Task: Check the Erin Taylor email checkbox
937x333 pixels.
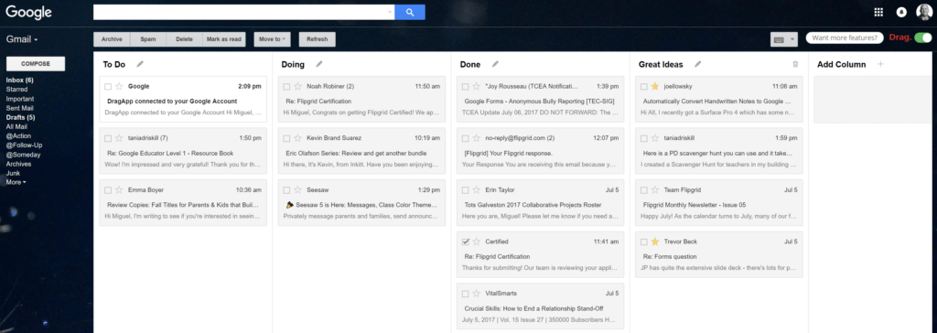Action: (466, 190)
